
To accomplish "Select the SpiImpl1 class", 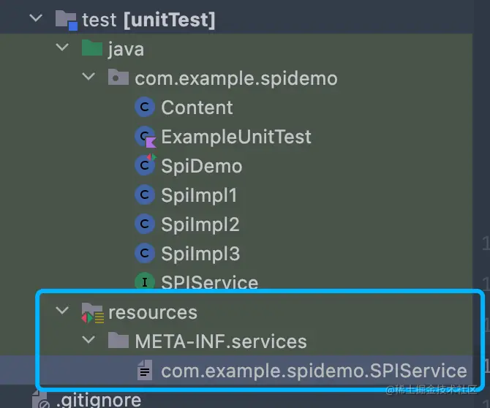I will pos(199,195).
